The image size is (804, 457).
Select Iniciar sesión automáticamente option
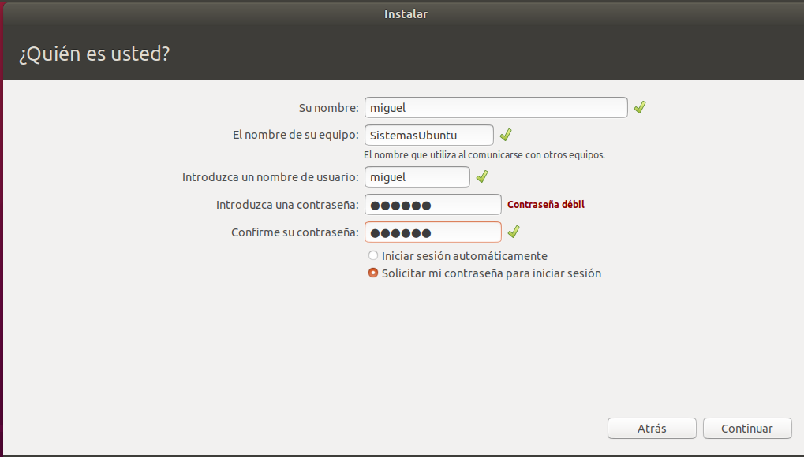click(x=373, y=256)
